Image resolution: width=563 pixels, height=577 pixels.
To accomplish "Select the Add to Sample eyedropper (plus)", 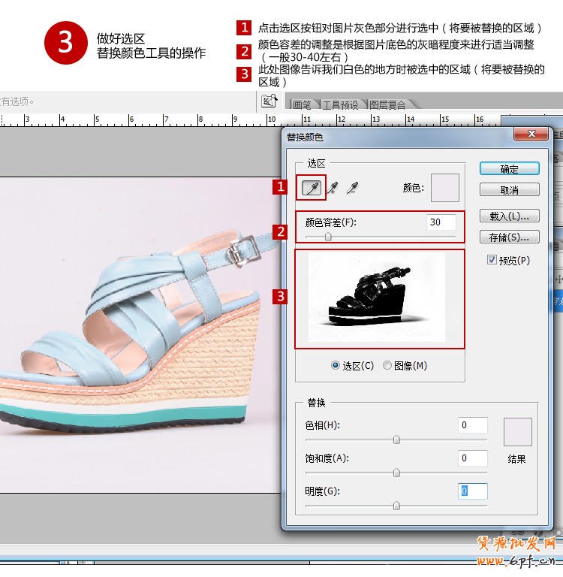I will coord(333,188).
